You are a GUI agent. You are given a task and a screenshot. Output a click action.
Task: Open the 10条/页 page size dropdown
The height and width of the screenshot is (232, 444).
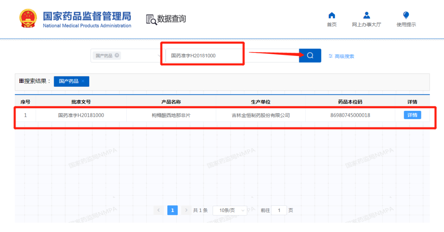pyautogui.click(x=230, y=210)
